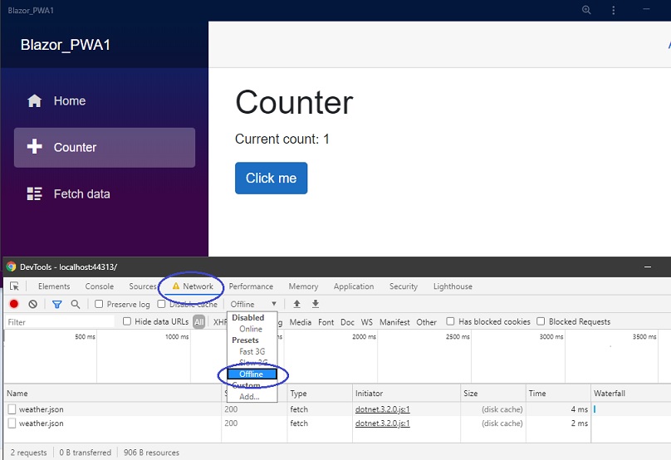Open the Application tab
Viewport: 671px width, 460px height.
(354, 286)
